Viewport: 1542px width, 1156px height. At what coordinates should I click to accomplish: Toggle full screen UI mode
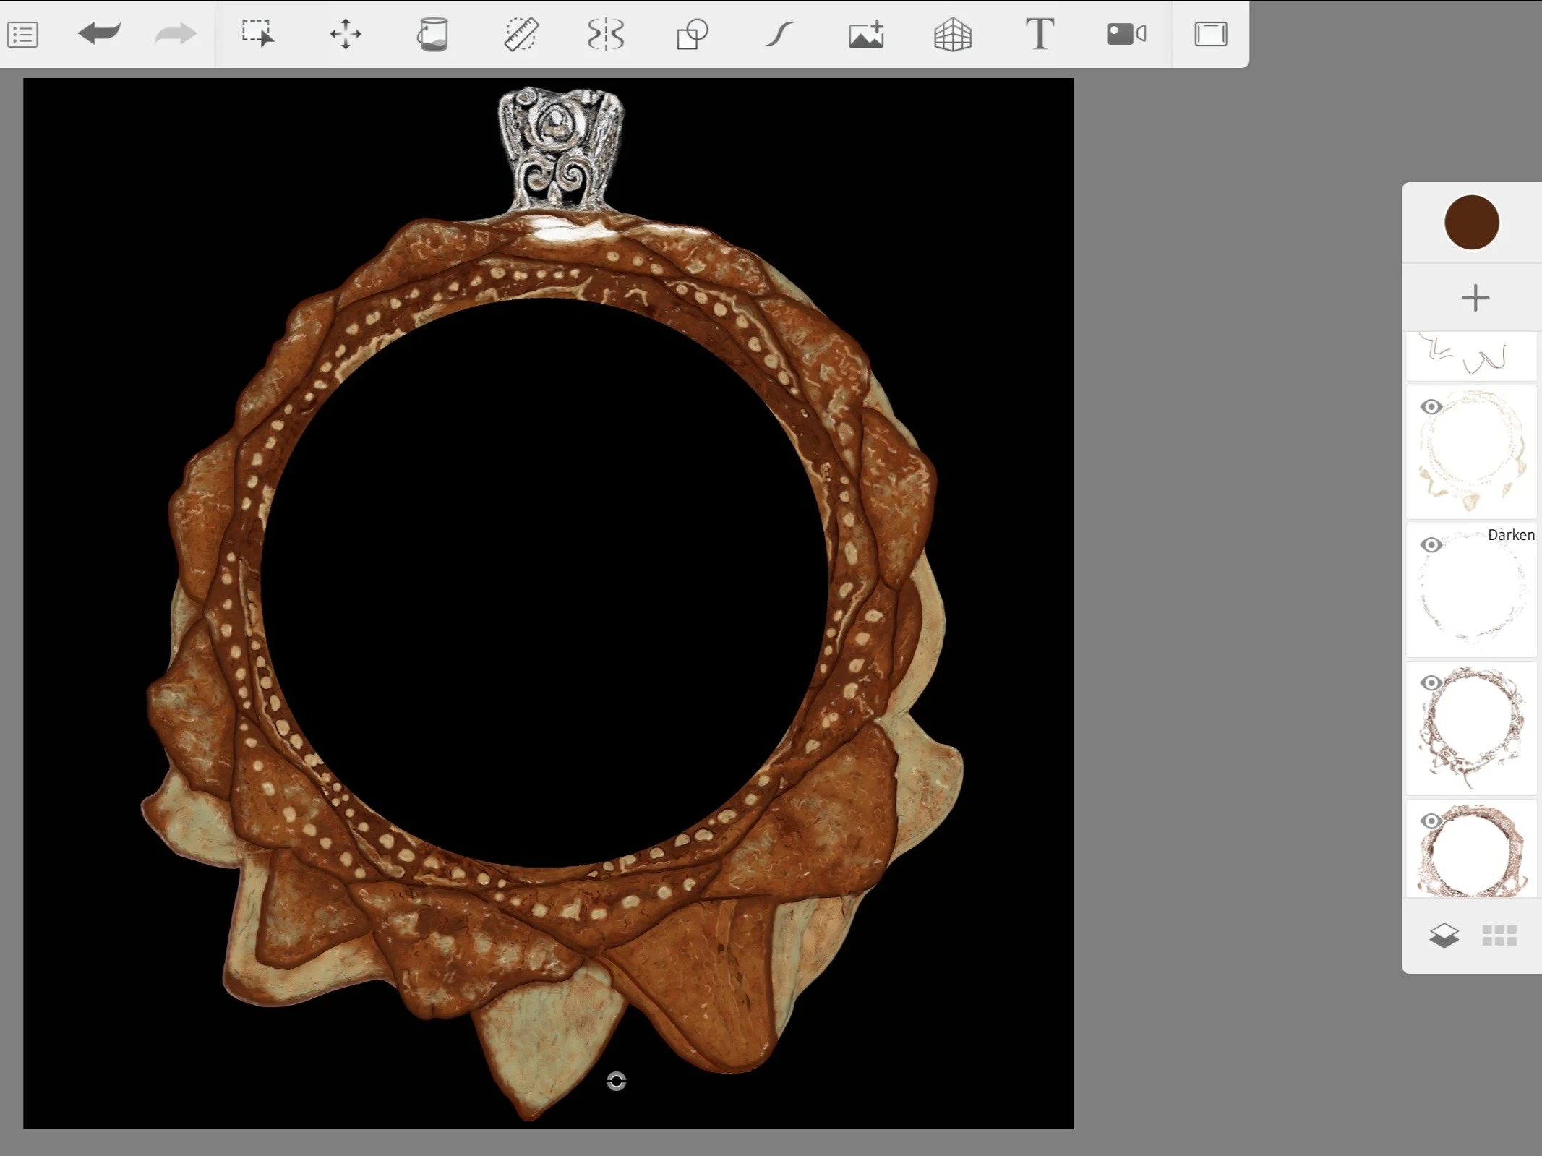click(x=1211, y=34)
